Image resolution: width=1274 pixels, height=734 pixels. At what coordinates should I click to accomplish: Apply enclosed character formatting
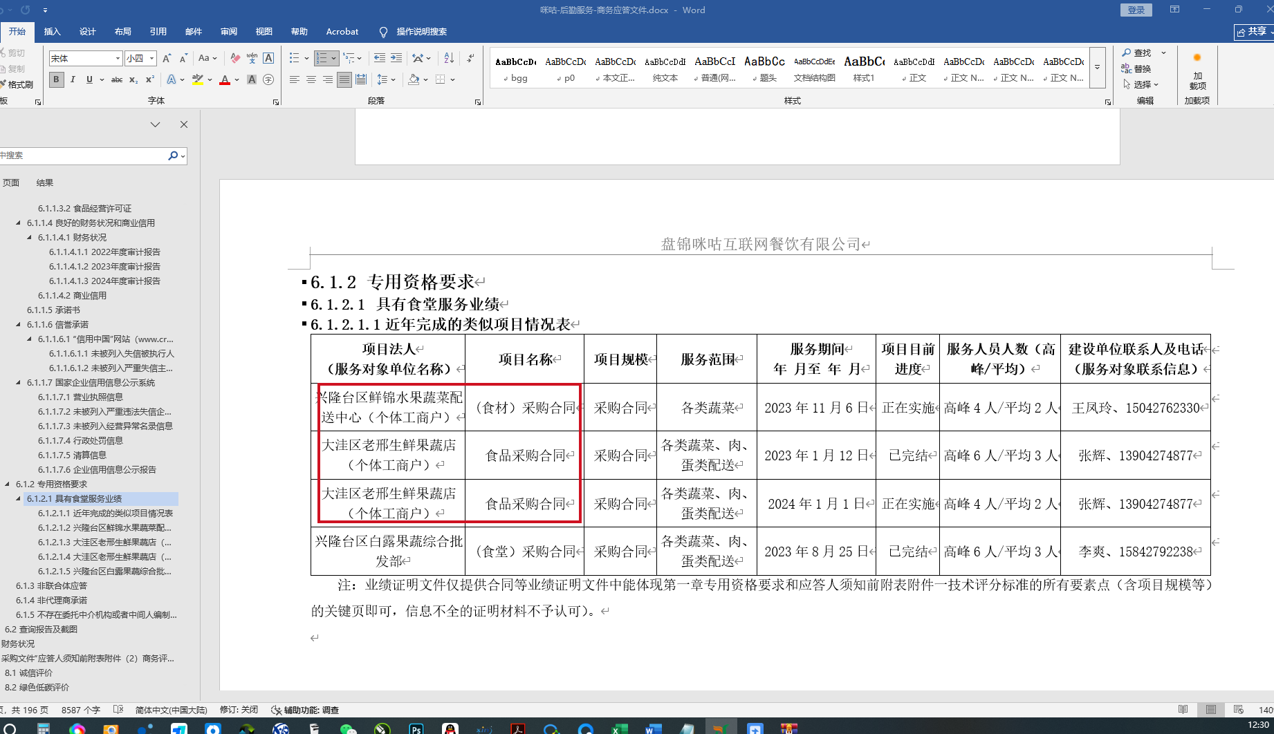point(269,80)
